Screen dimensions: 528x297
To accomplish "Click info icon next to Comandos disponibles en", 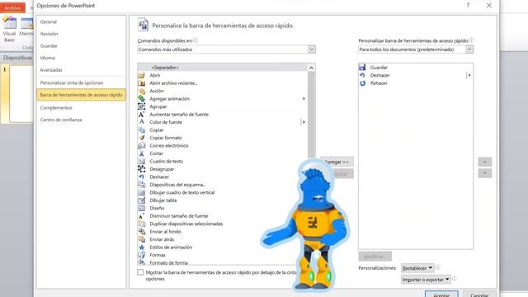I will pyautogui.click(x=196, y=40).
